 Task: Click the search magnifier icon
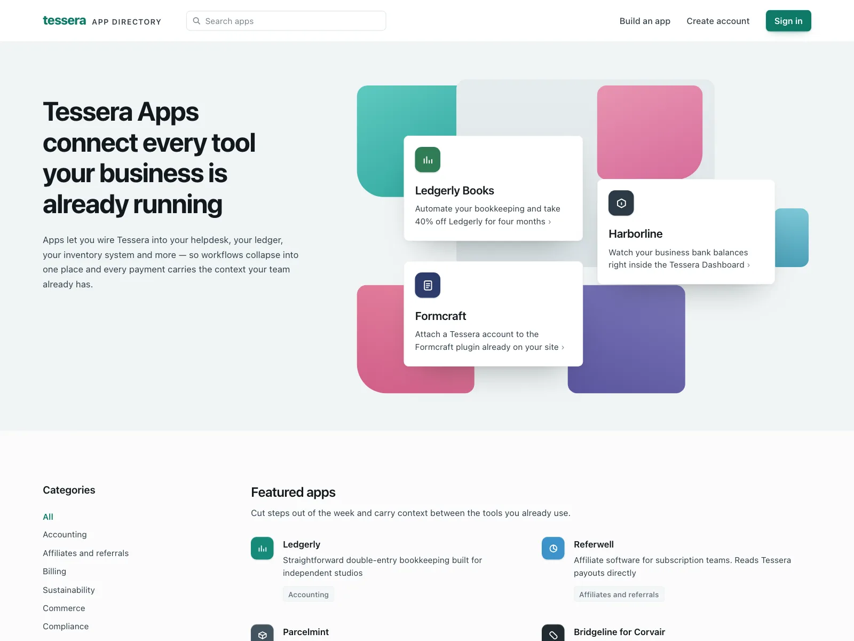[x=196, y=21]
